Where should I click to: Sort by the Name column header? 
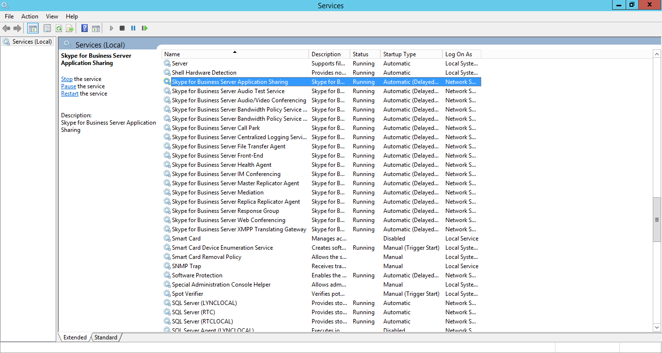tap(235, 54)
